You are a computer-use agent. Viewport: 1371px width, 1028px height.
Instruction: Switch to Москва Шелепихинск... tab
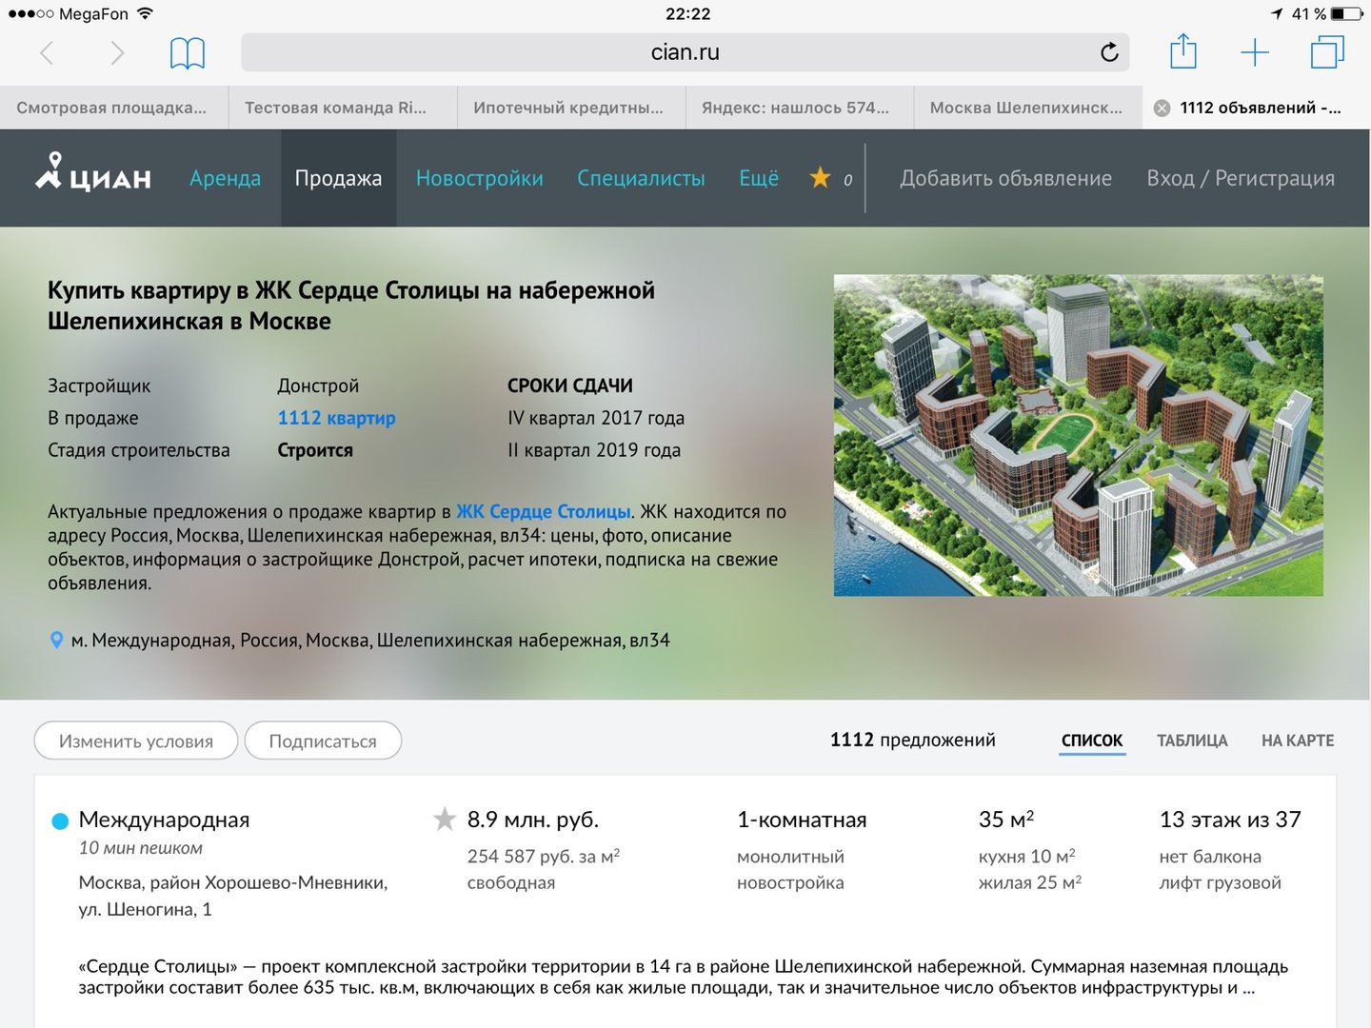1028,108
